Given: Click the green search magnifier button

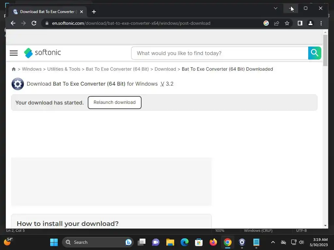Looking at the screenshot, I should 315,53.
